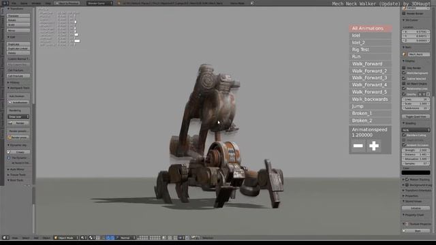Toggle the Render Border checkbox
This screenshot has width=436, height=245.
coord(404,14)
